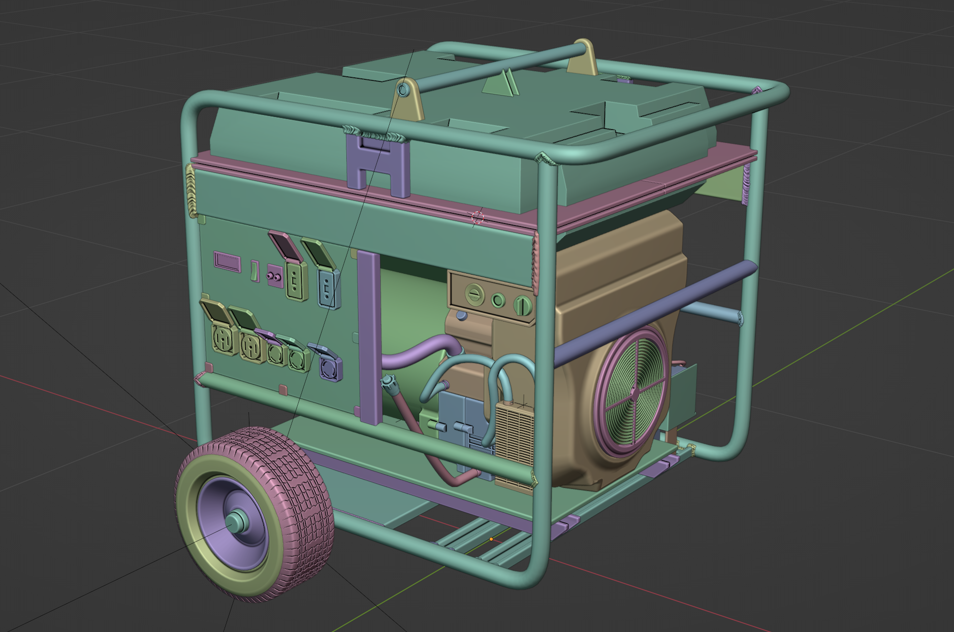Select the purple vertical strip beside control panel
The height and width of the screenshot is (632, 954).
369,337
